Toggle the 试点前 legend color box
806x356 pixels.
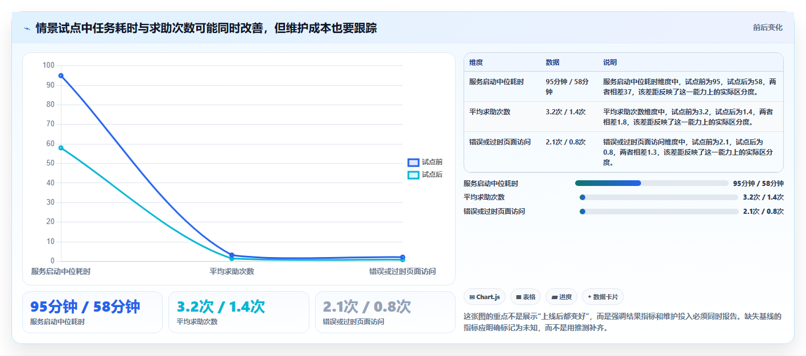pyautogui.click(x=414, y=163)
